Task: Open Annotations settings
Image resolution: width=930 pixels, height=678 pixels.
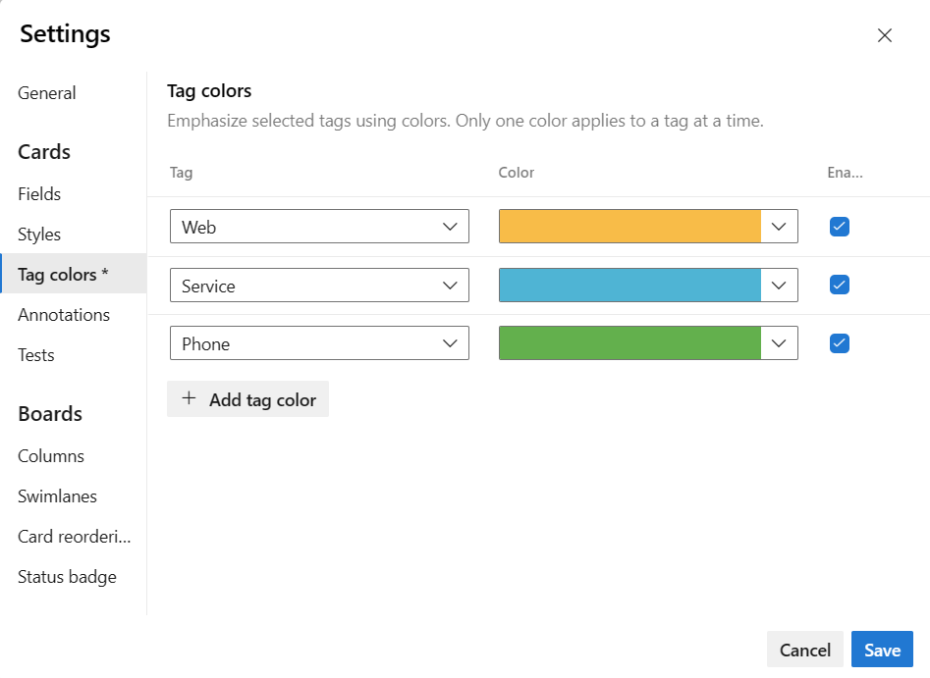Action: pyautogui.click(x=64, y=315)
